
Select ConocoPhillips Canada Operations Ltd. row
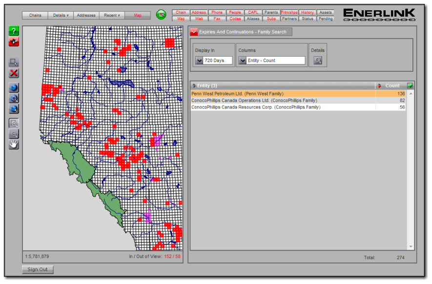coord(298,101)
